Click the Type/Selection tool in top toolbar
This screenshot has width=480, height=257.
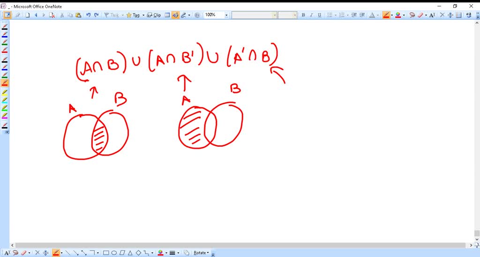(x=432, y=15)
